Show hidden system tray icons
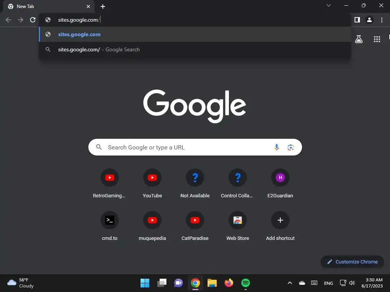The width and height of the screenshot is (390, 292). click(x=290, y=283)
